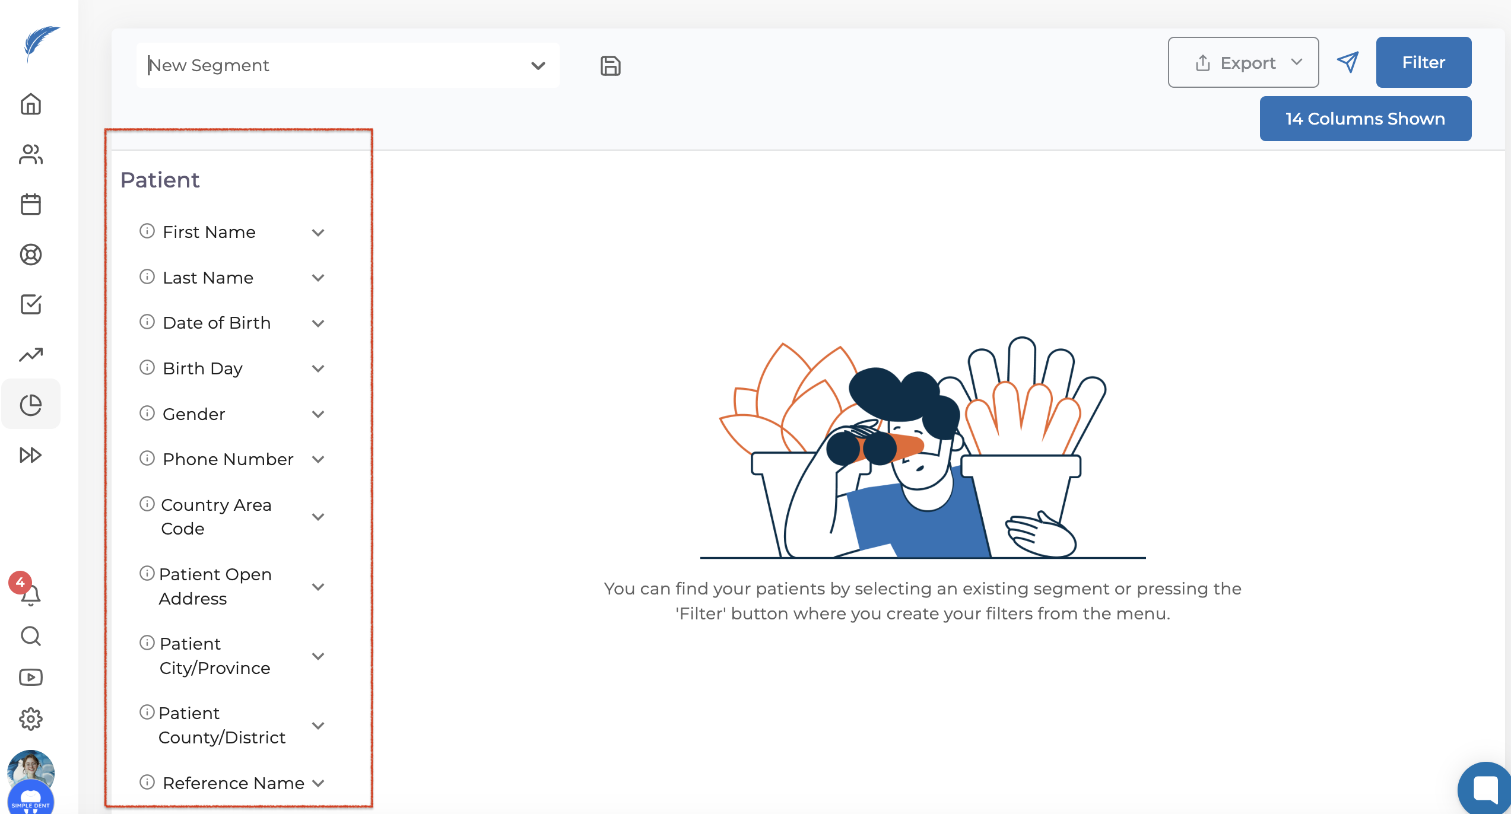
Task: Open the Tasks checkmark icon
Action: 31,304
